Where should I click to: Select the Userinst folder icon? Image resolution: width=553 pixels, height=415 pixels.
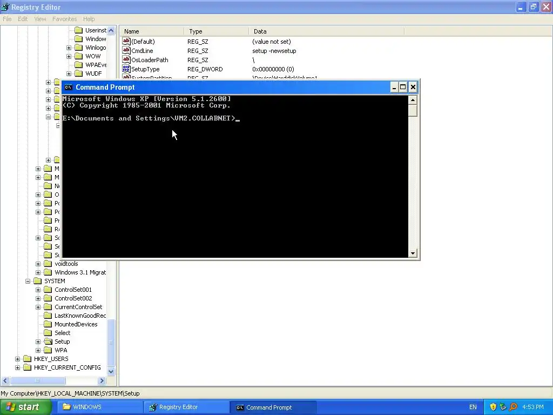tap(79, 30)
